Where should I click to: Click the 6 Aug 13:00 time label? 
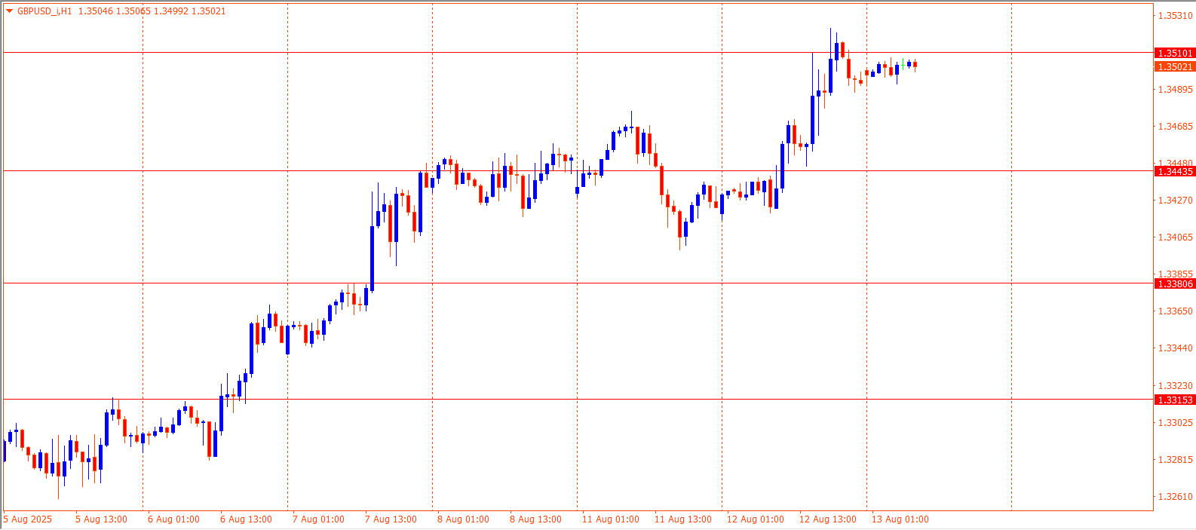pos(246,519)
